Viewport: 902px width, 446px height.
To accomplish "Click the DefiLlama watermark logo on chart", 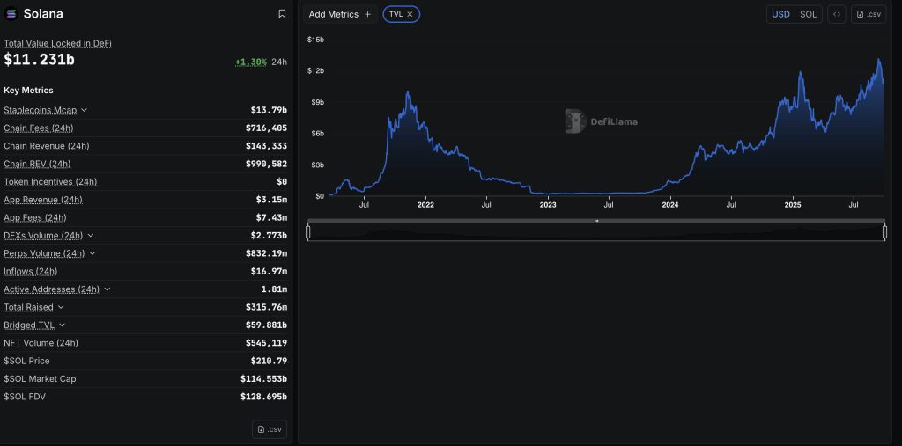I will pyautogui.click(x=575, y=121).
